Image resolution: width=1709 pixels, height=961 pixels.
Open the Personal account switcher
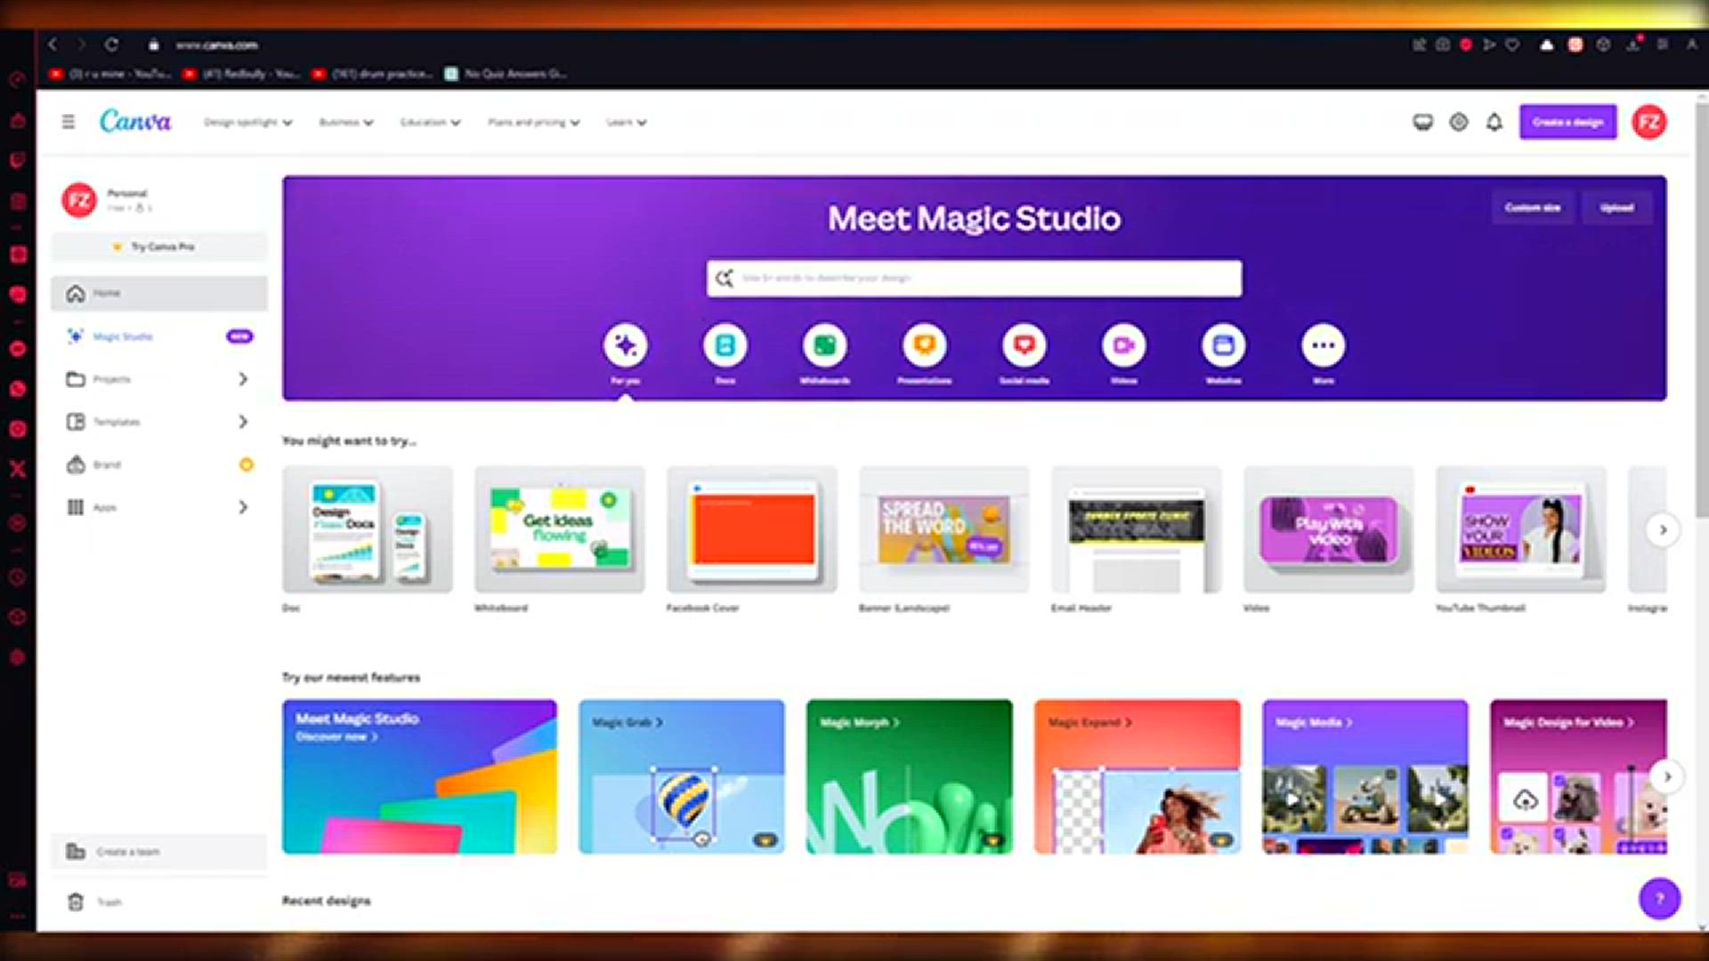[x=159, y=200]
